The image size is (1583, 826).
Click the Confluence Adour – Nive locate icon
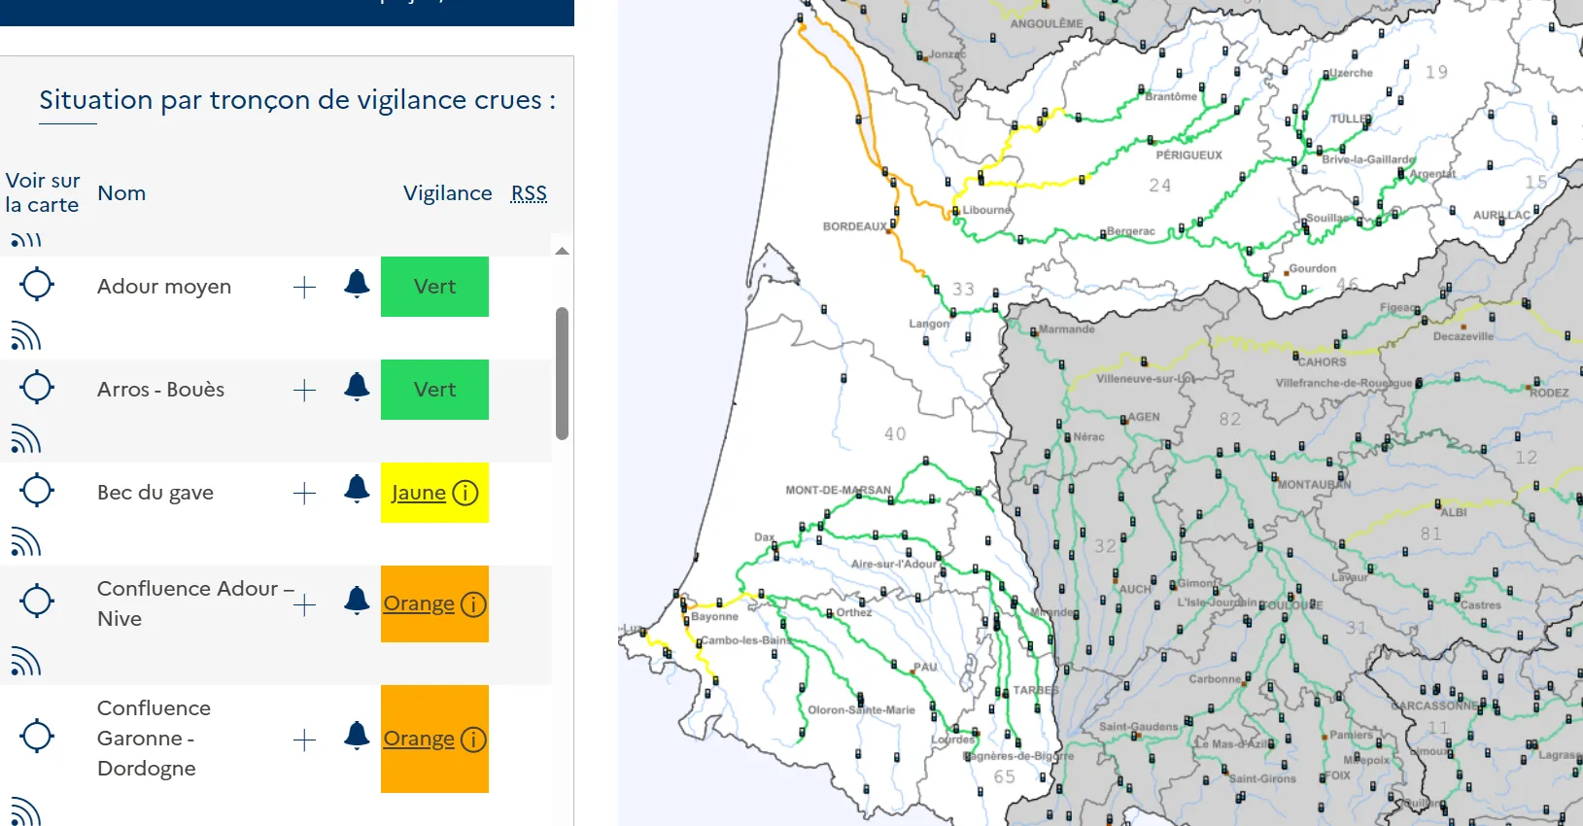37,602
